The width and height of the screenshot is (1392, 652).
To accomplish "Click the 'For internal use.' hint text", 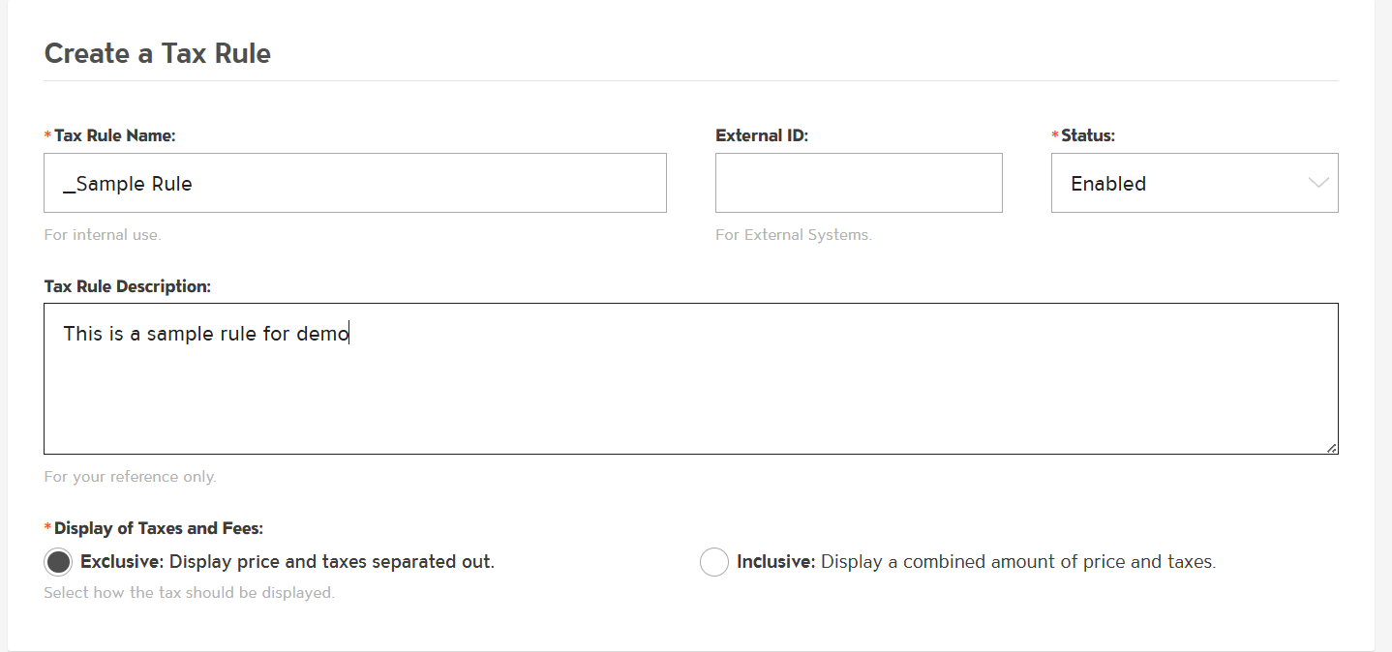I will coord(103,234).
